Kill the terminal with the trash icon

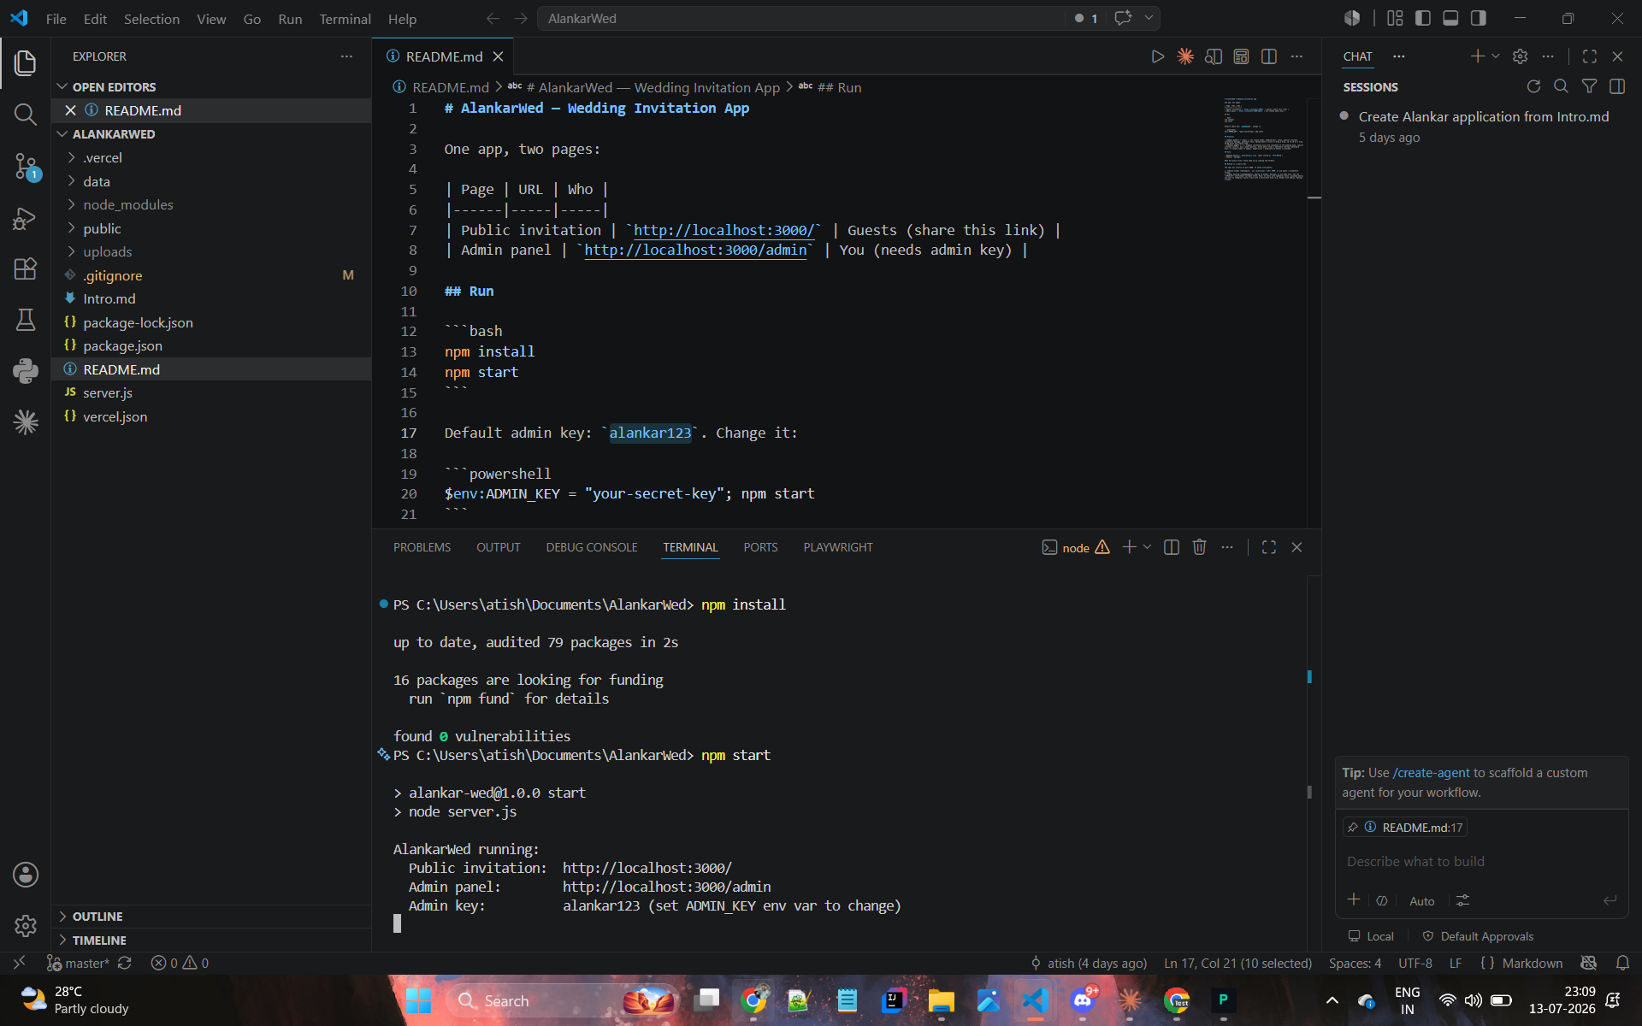(1199, 547)
